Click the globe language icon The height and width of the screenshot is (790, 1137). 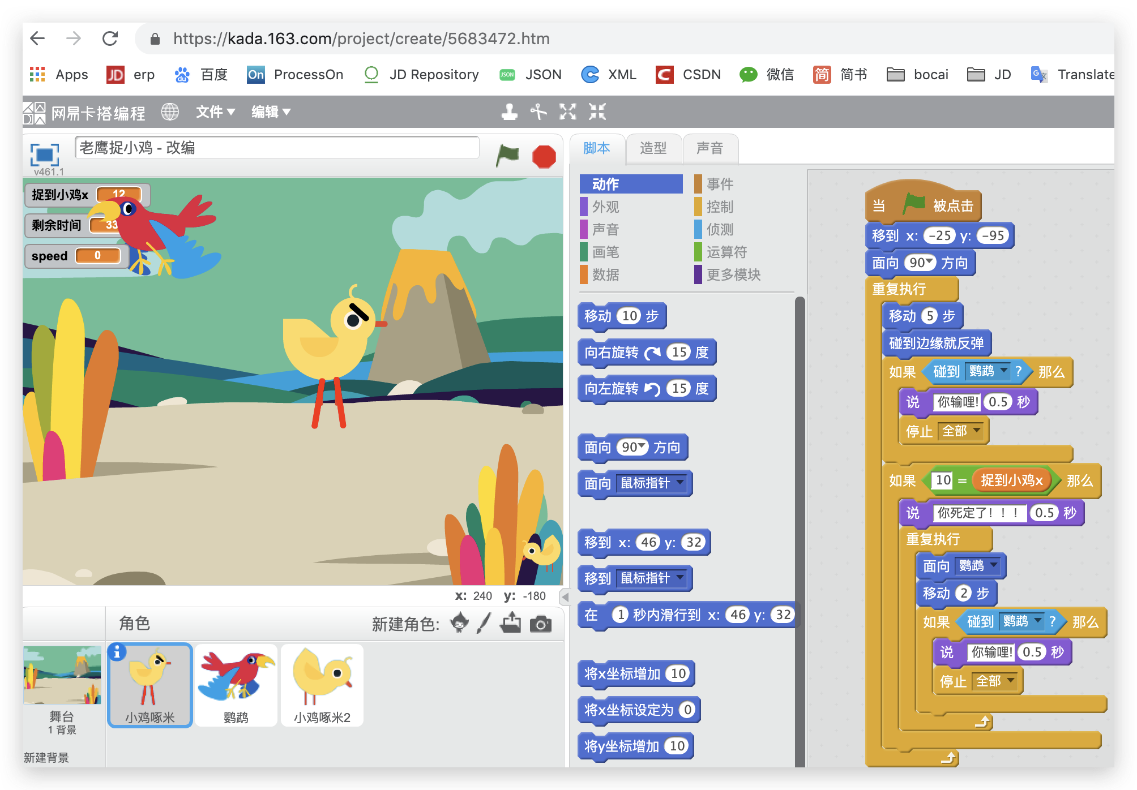pyautogui.click(x=170, y=111)
